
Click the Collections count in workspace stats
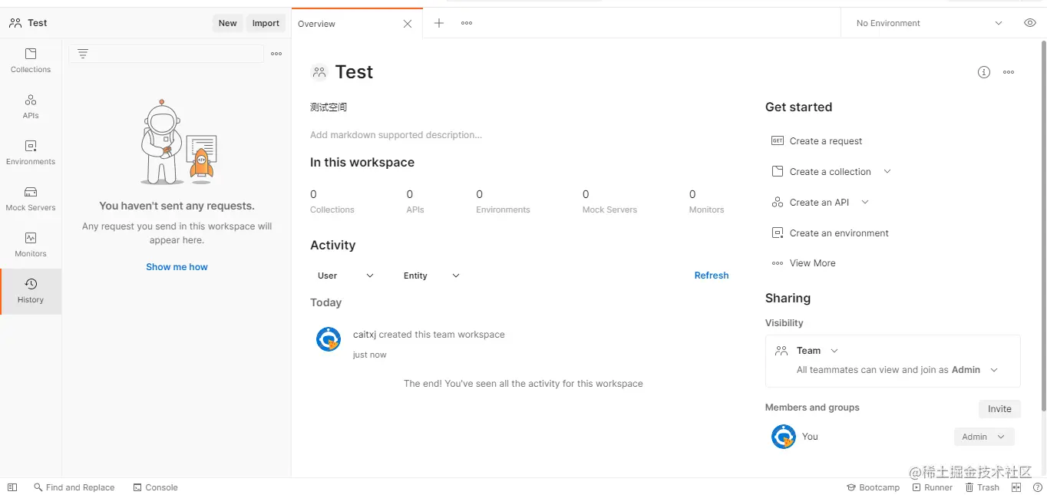pos(332,201)
